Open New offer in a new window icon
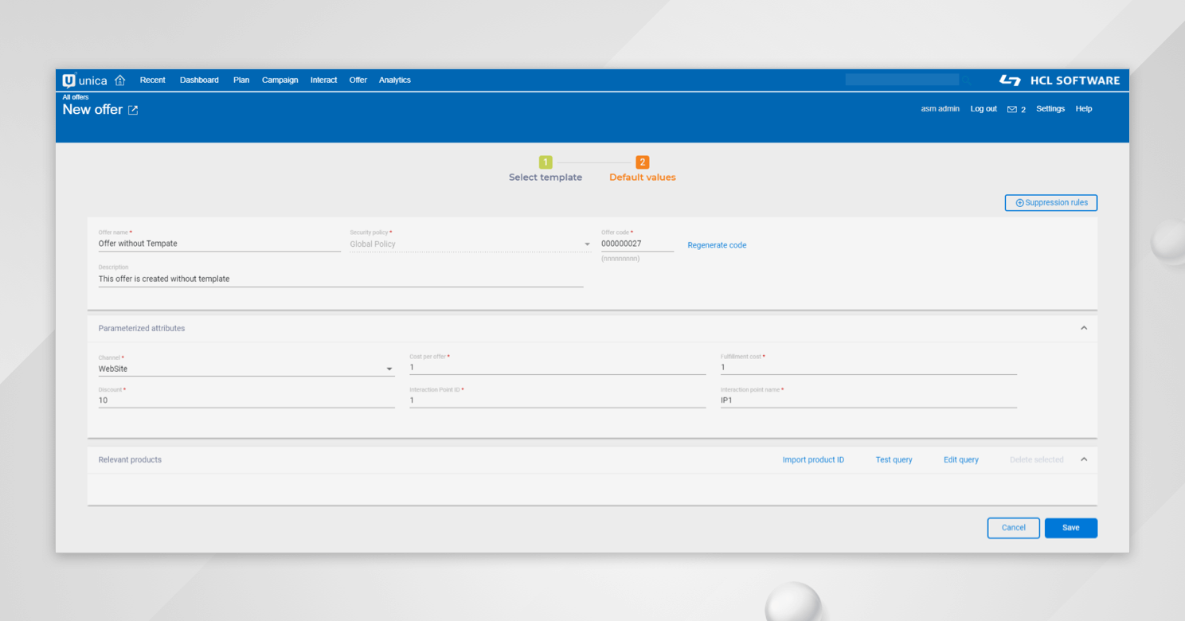Image resolution: width=1185 pixels, height=621 pixels. 131,110
